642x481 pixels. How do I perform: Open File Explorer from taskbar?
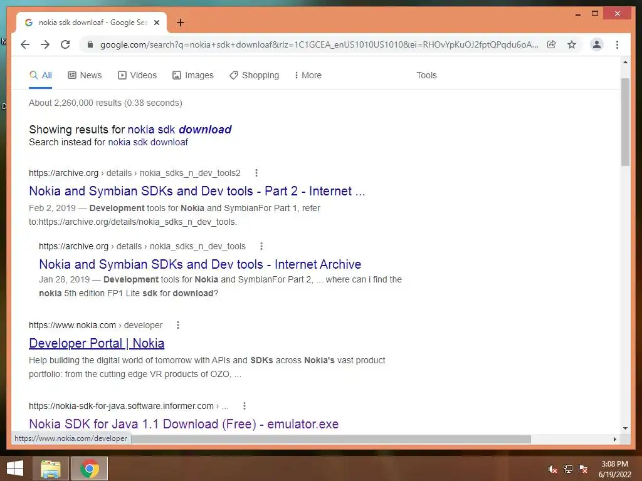tap(50, 468)
